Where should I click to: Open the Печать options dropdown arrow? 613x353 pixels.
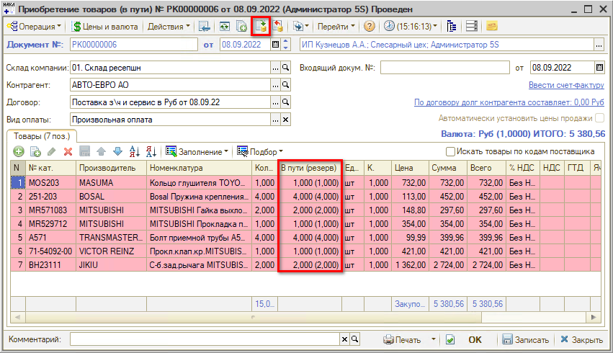point(433,339)
